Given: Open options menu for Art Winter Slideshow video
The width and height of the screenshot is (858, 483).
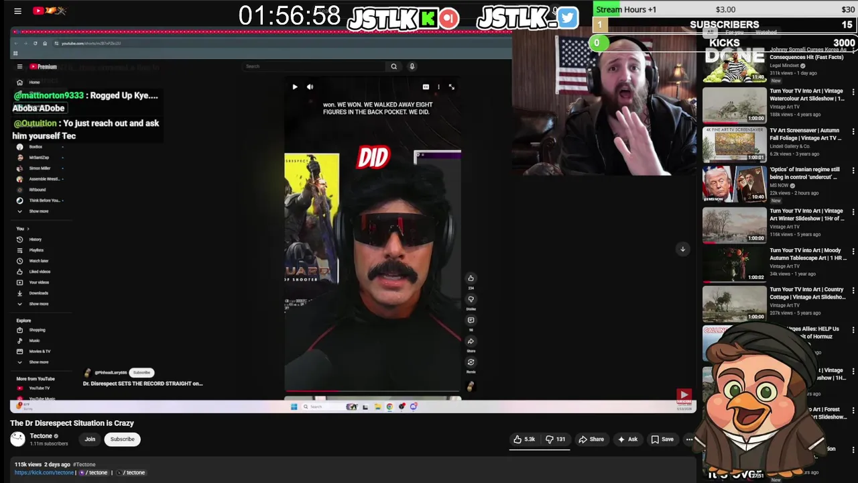Looking at the screenshot, I should point(853,212).
